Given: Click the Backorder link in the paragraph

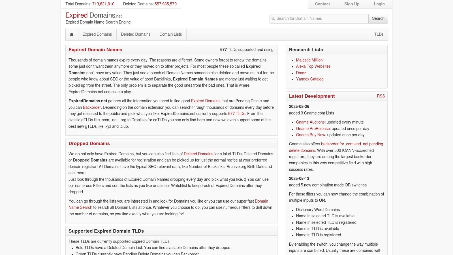Looking at the screenshot, I should point(92,107).
